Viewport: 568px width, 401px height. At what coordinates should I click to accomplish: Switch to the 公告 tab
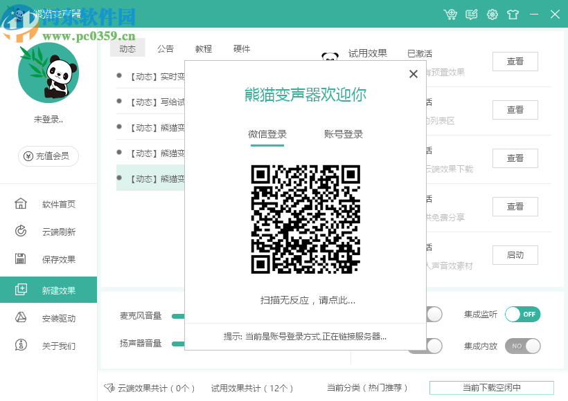(166, 48)
